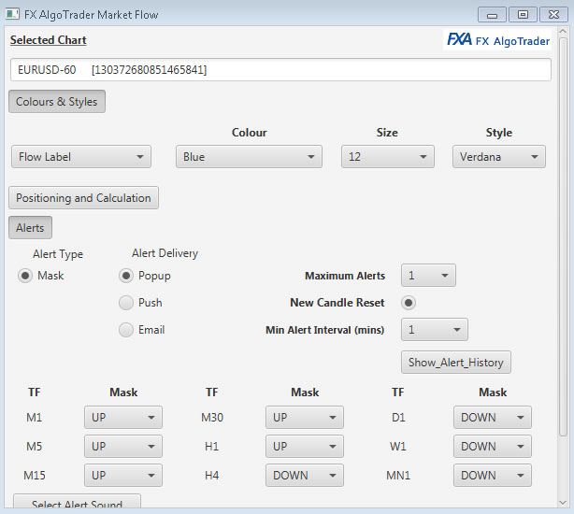Select Push alert delivery option
Screen dimensions: 574x514
[126, 303]
